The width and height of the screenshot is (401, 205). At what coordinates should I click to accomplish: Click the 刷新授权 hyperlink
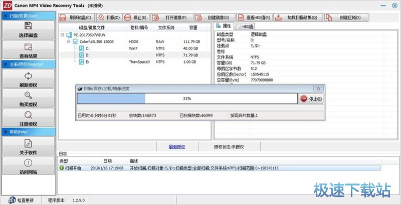pyautogui.click(x=177, y=147)
